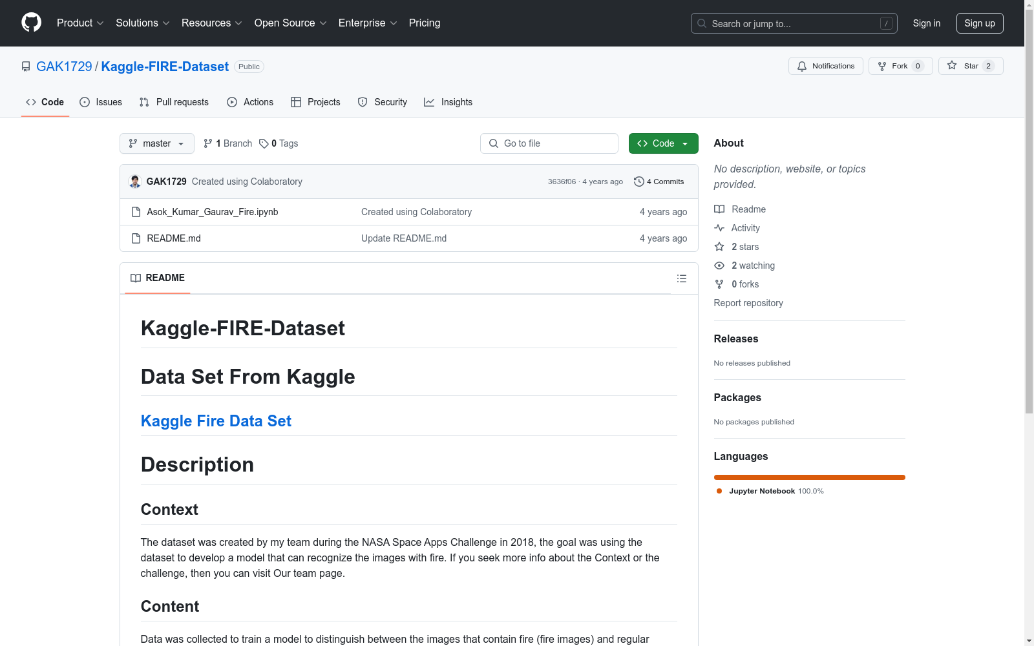Click the Go to file input
1034x646 pixels.
pos(549,143)
